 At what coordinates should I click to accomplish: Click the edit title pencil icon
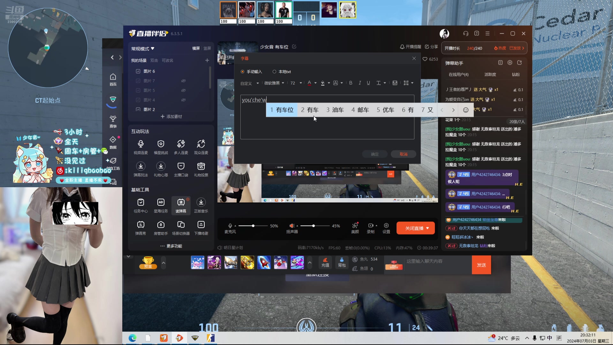coord(294,47)
